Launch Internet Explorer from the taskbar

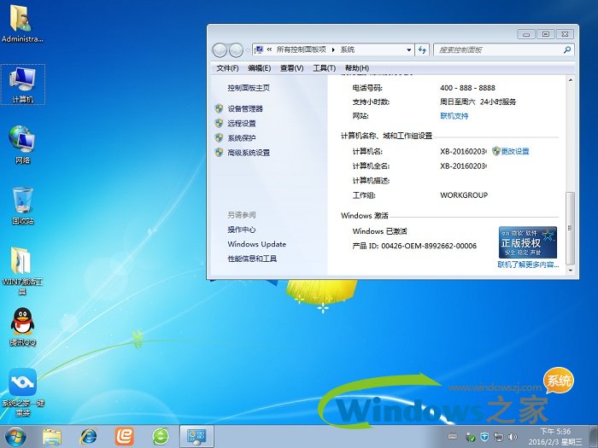coord(88,437)
